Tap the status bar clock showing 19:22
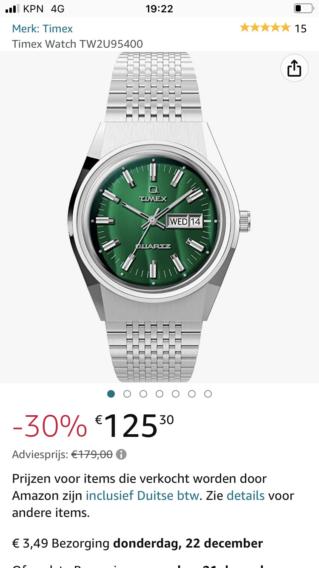 pyautogui.click(x=159, y=9)
